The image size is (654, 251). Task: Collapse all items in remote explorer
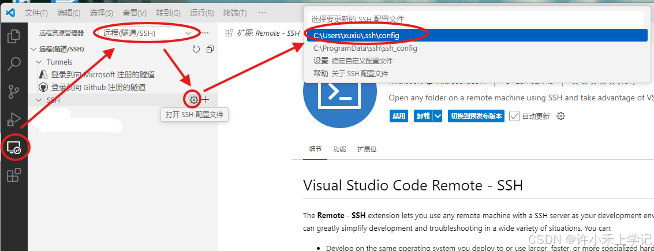pos(210,49)
